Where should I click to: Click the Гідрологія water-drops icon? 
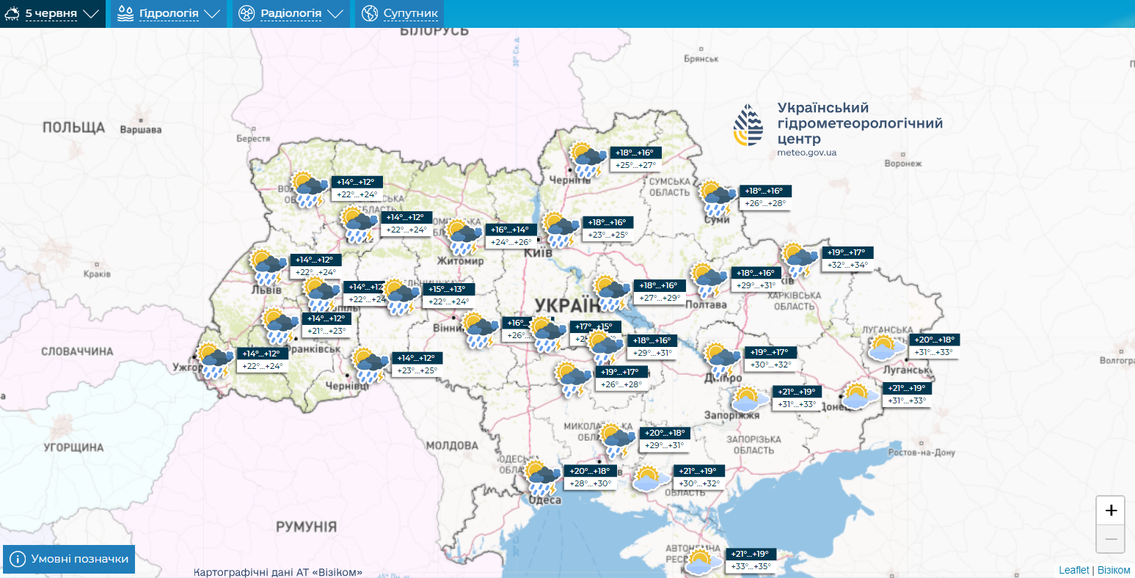point(125,12)
